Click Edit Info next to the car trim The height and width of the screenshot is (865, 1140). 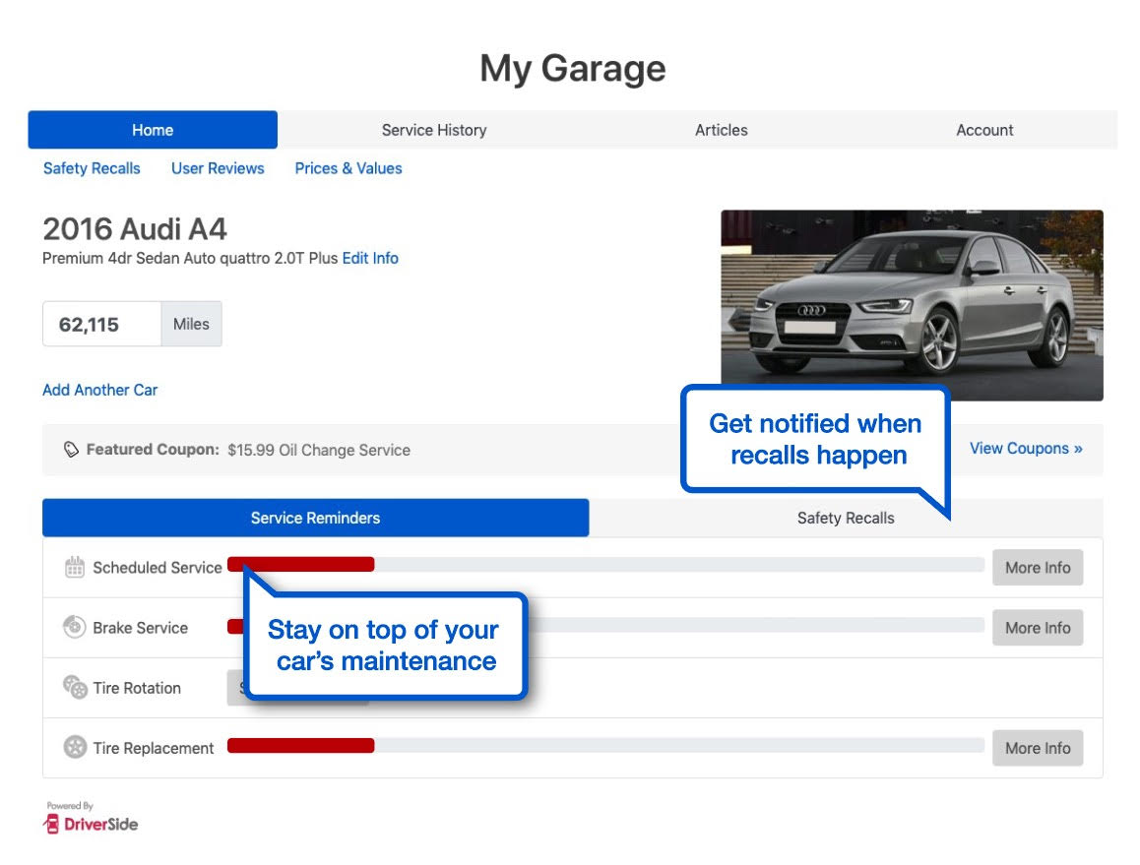tap(370, 259)
